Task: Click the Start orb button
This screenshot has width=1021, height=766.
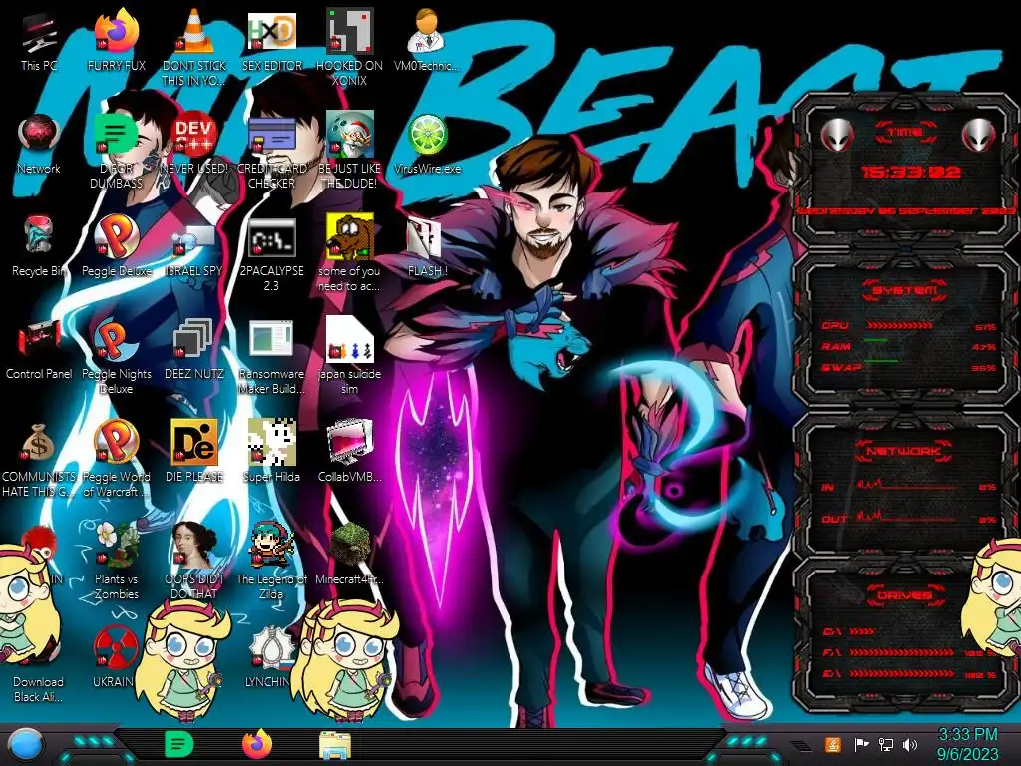Action: click(x=26, y=746)
